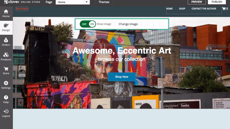Switch Show Image toggle to OFF
This screenshot has width=230, height=129.
84,24
